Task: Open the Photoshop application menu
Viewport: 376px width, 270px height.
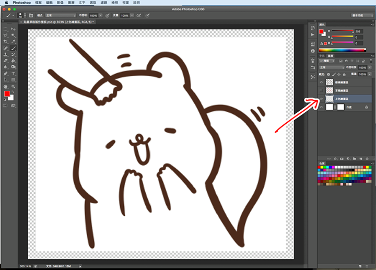Action: coord(21,3)
